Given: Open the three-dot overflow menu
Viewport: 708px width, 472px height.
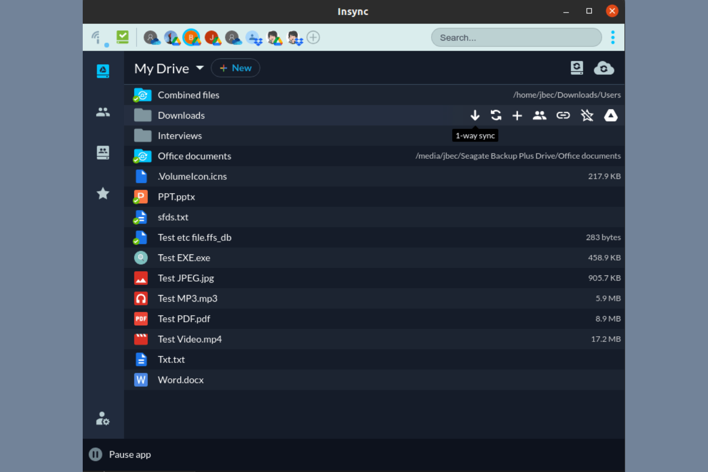Looking at the screenshot, I should click(612, 37).
